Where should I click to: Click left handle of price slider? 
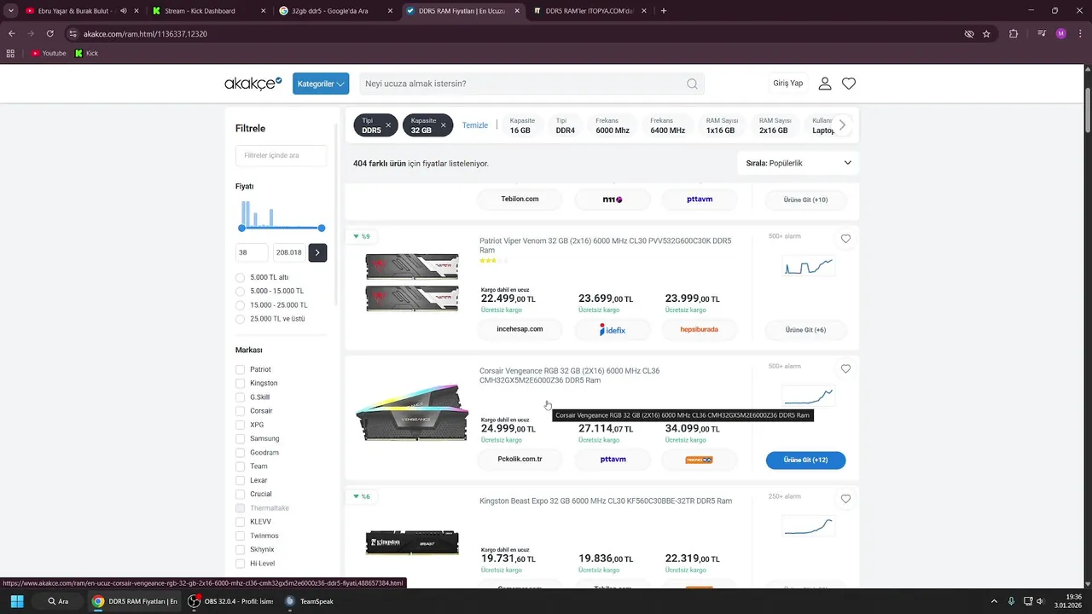[x=241, y=228]
